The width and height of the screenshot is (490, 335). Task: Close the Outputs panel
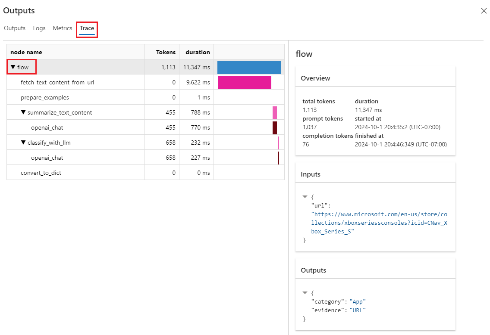pos(484,11)
